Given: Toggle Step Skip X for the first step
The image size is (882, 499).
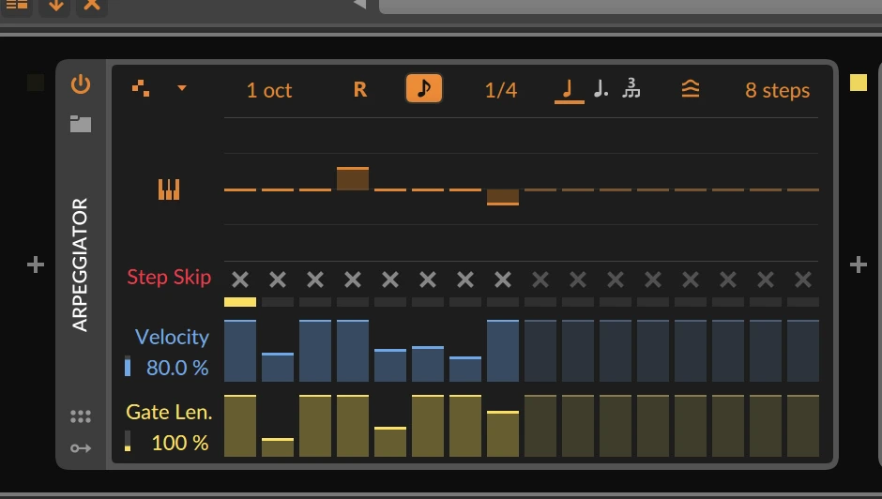Looking at the screenshot, I should (x=240, y=280).
